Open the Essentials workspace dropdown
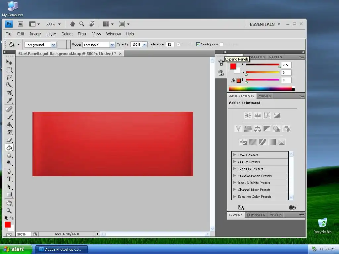 click(265, 24)
